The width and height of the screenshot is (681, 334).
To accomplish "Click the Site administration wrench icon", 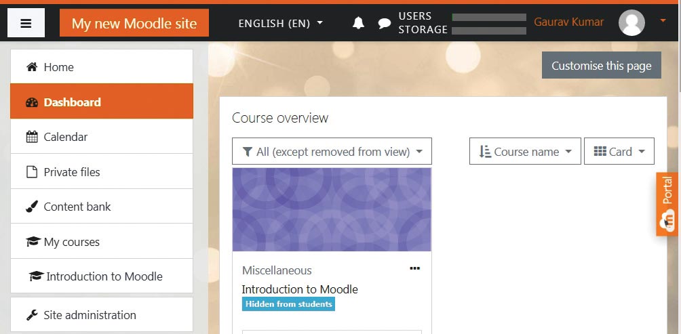I will tap(32, 315).
